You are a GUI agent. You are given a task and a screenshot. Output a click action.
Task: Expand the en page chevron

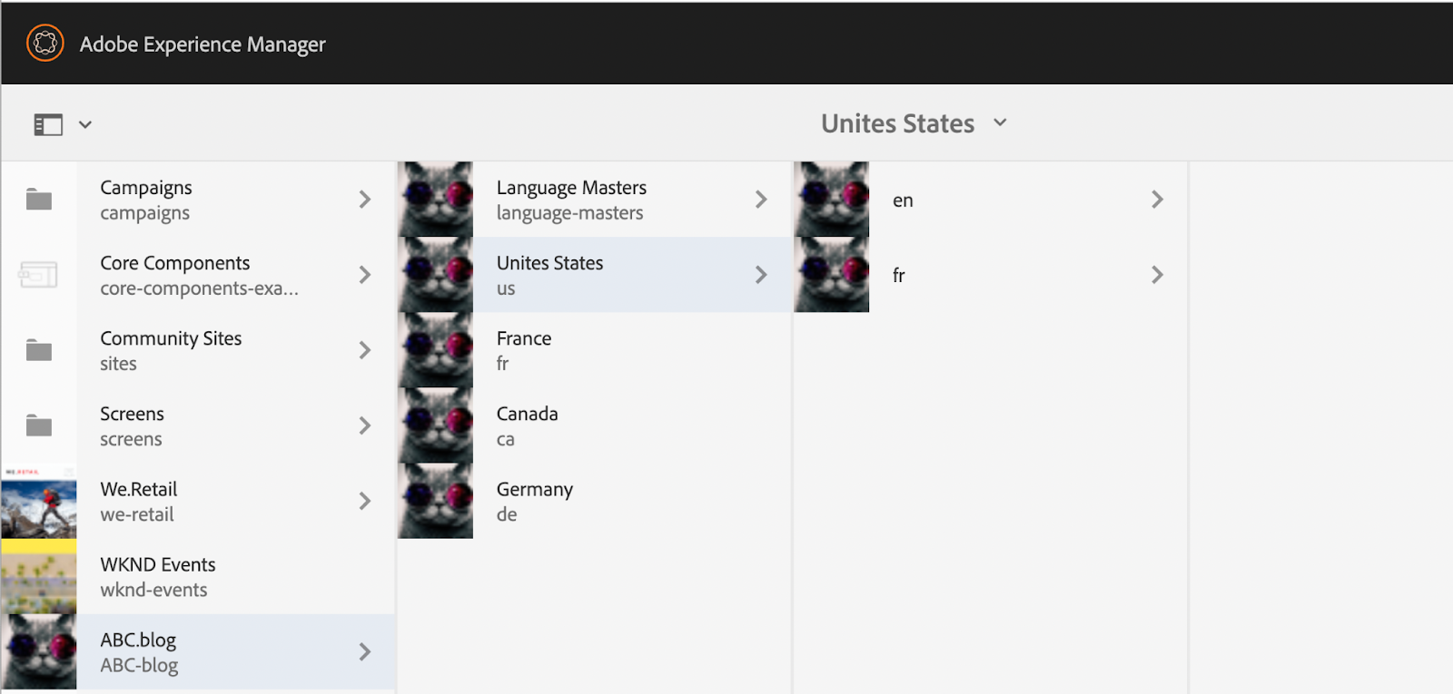tap(1157, 200)
